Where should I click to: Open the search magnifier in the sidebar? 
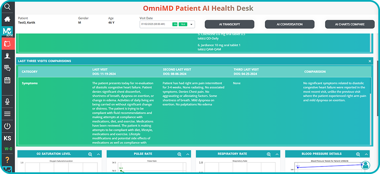click(8, 7)
